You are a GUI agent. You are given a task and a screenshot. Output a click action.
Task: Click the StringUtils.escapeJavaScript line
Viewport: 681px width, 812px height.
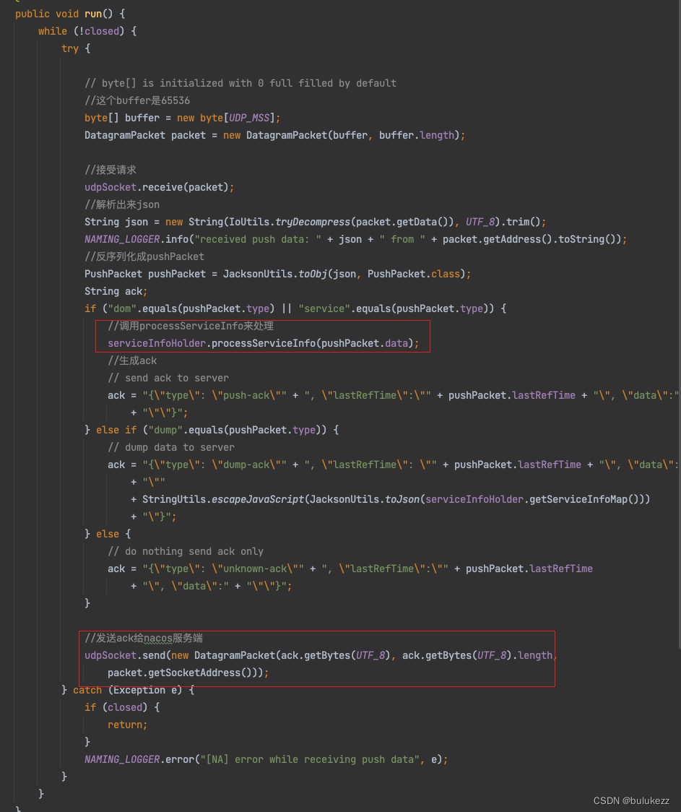pos(390,500)
